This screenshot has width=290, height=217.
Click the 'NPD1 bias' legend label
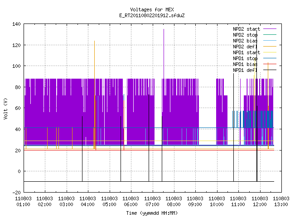[x=245, y=64]
